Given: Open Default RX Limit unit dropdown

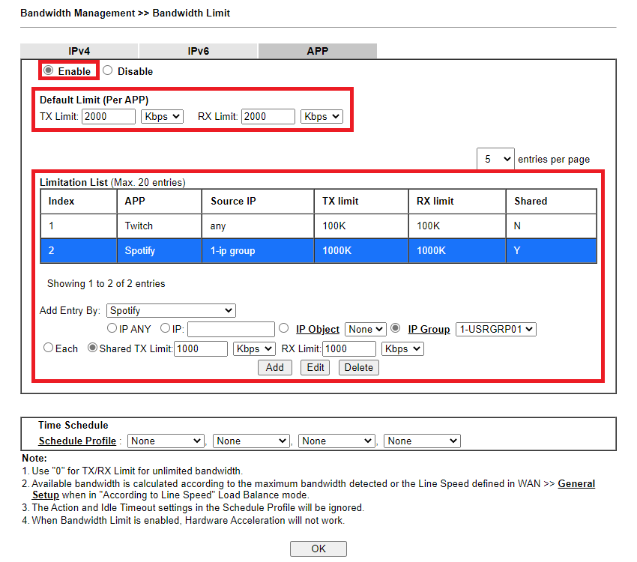Looking at the screenshot, I should [321, 116].
